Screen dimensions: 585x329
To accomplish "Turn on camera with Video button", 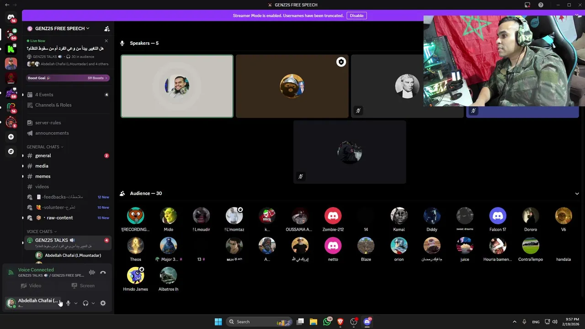I will pyautogui.click(x=31, y=286).
